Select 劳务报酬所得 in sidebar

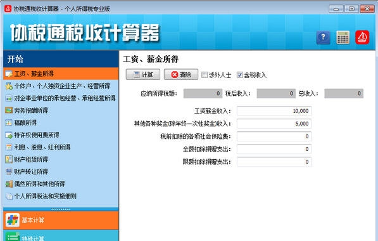coord(61,110)
